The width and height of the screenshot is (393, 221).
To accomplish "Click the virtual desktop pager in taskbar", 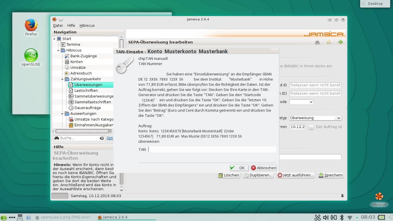I will click(20, 217).
